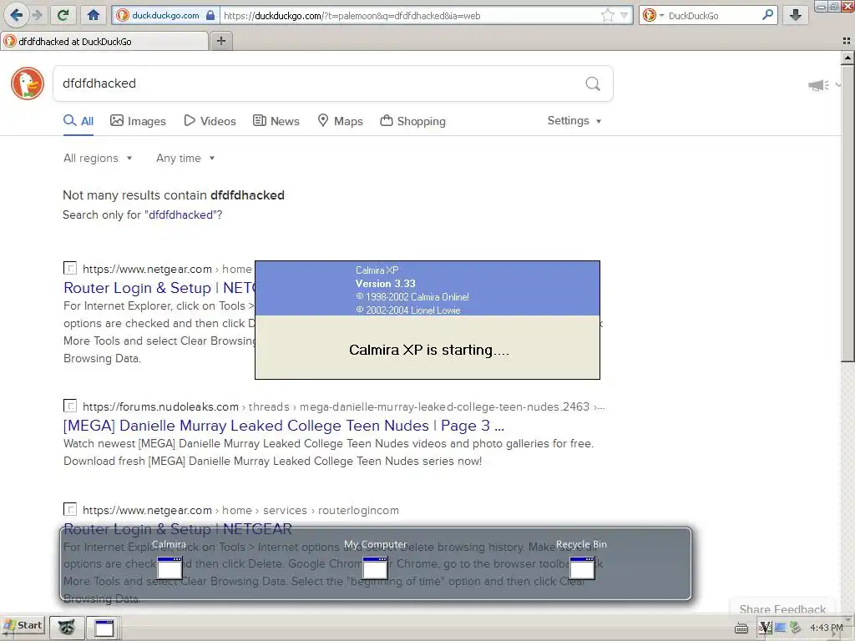Click the keyboard icon in system tray
The width and height of the screenshot is (855, 641).
pos(741,628)
